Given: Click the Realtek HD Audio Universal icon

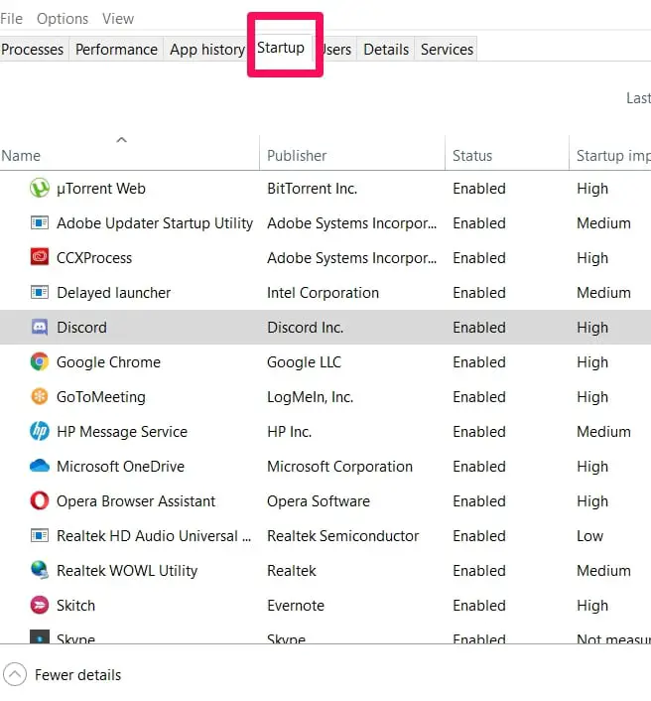Looking at the screenshot, I should 40,535.
